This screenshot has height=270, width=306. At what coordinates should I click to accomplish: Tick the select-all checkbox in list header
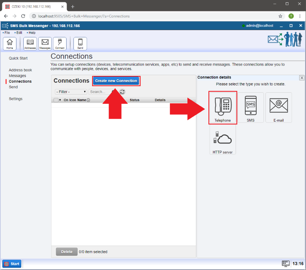tap(56, 100)
